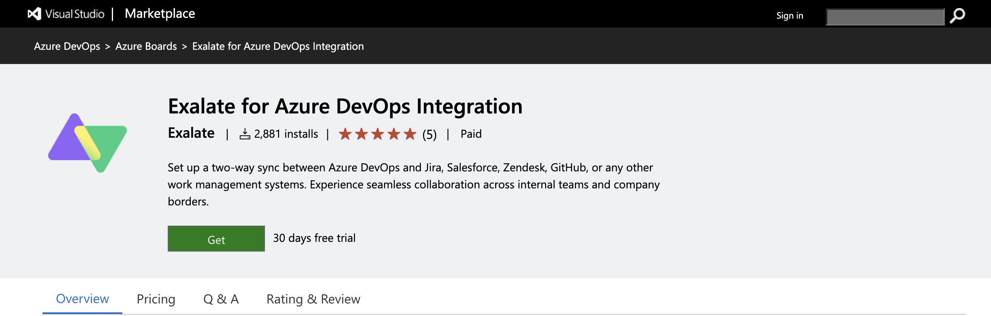The height and width of the screenshot is (316, 991).
Task: Open the Rating & Review tab
Action: point(313,299)
